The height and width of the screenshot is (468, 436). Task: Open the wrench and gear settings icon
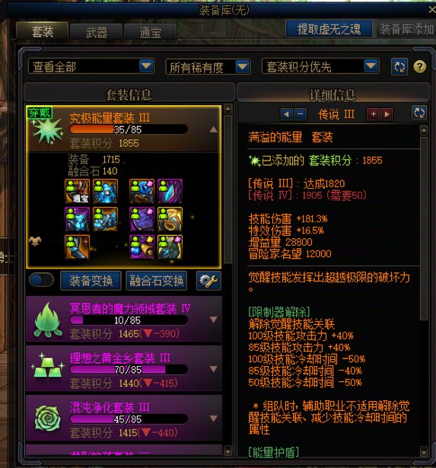click(x=208, y=281)
